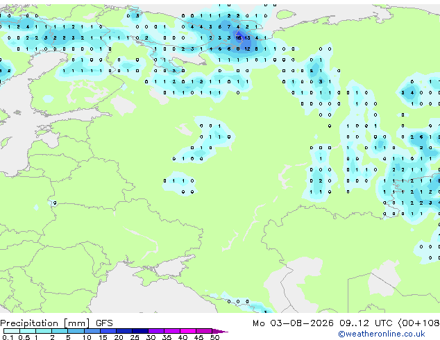
Task: Click the 30–35 mm purple legend swatch
Action: click(156, 331)
